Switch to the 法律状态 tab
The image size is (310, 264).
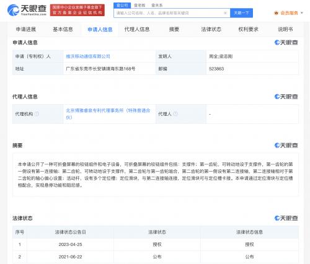tap(211, 29)
